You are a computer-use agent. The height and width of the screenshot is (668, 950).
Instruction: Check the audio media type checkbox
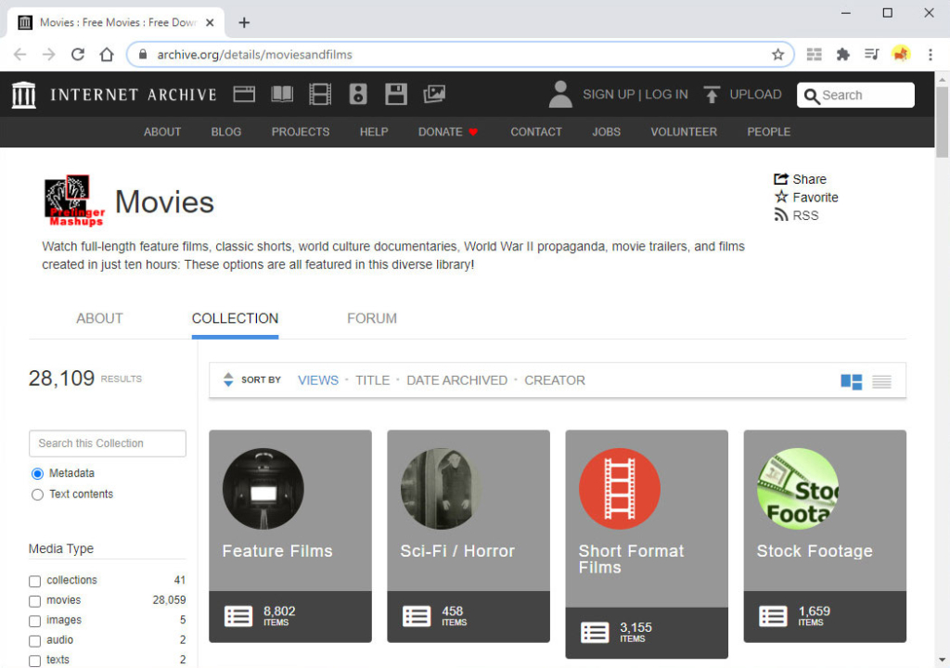[34, 641]
